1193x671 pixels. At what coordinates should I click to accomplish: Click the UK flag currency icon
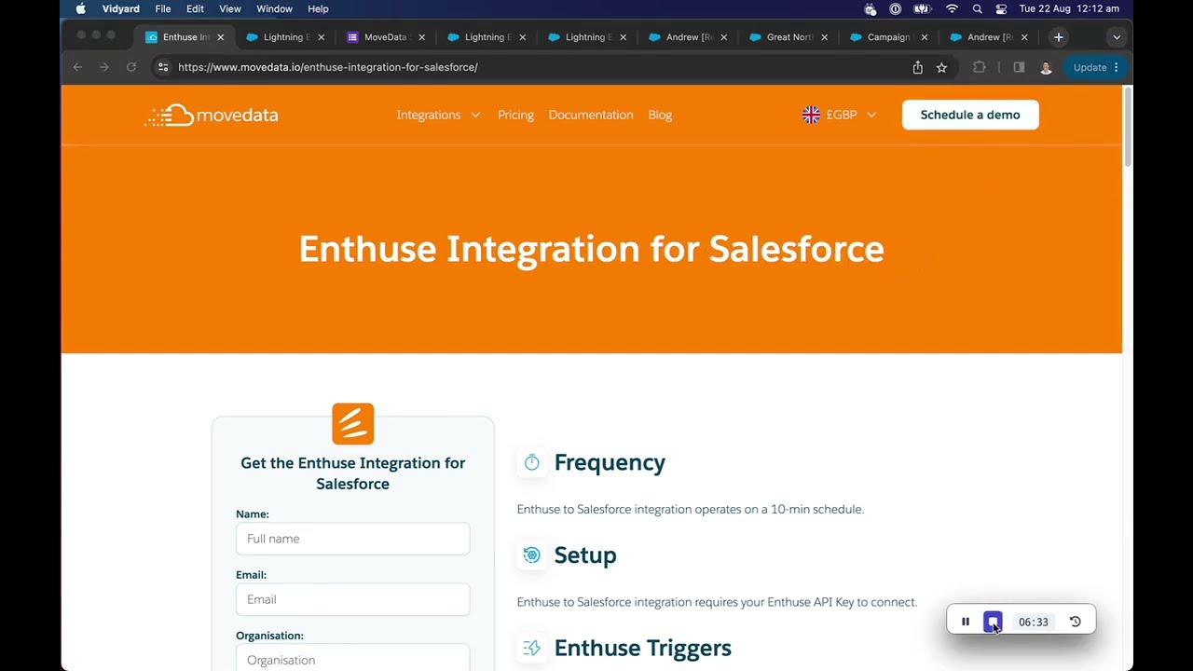tap(811, 115)
